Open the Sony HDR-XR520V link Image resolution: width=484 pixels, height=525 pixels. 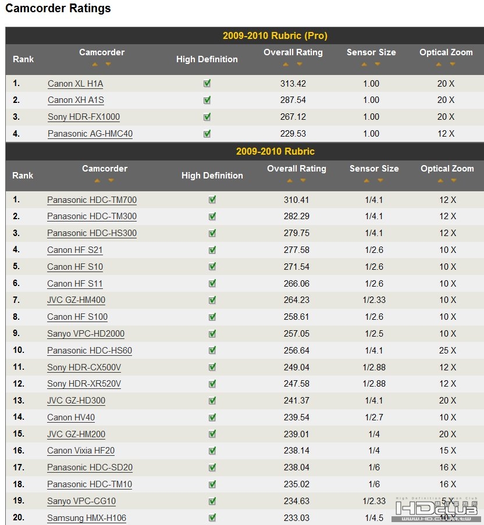click(84, 384)
